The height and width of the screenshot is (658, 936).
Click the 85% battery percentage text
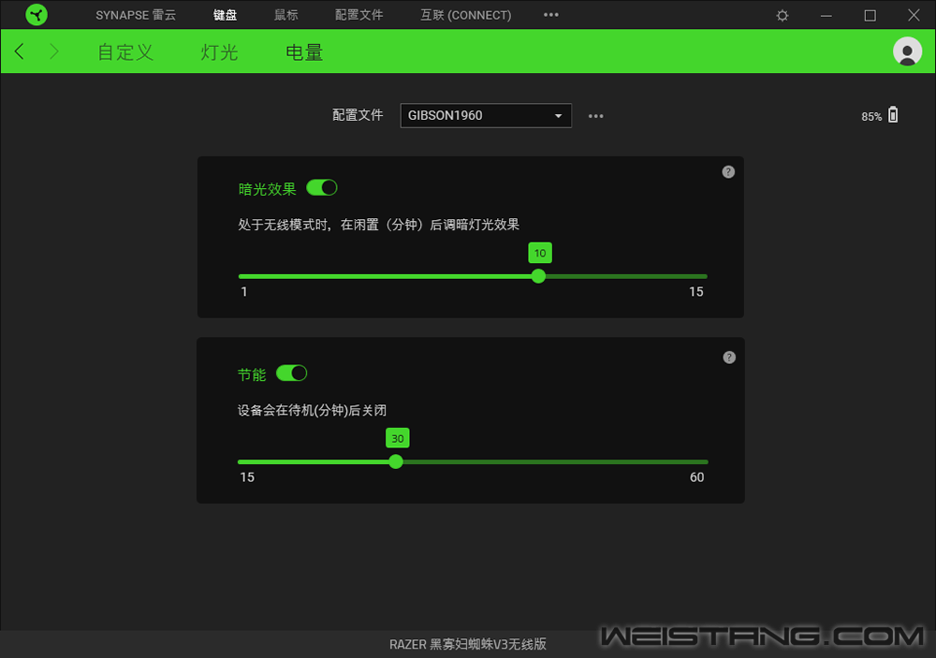870,116
